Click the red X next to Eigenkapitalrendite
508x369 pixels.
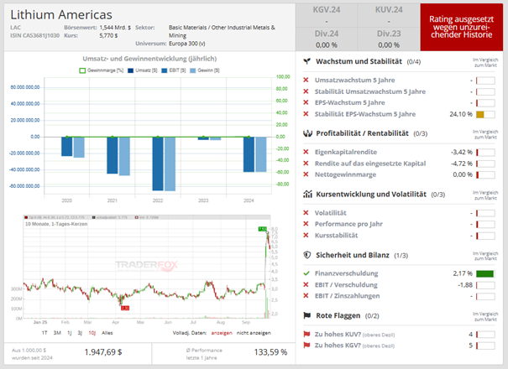tap(306, 152)
